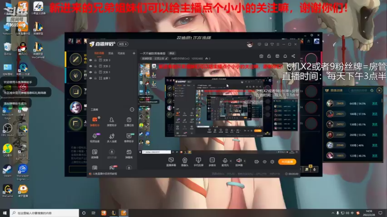This screenshot has height=217, width=387.
Task: Select the 643场 | 54.5% stat text
Action: (357, 104)
